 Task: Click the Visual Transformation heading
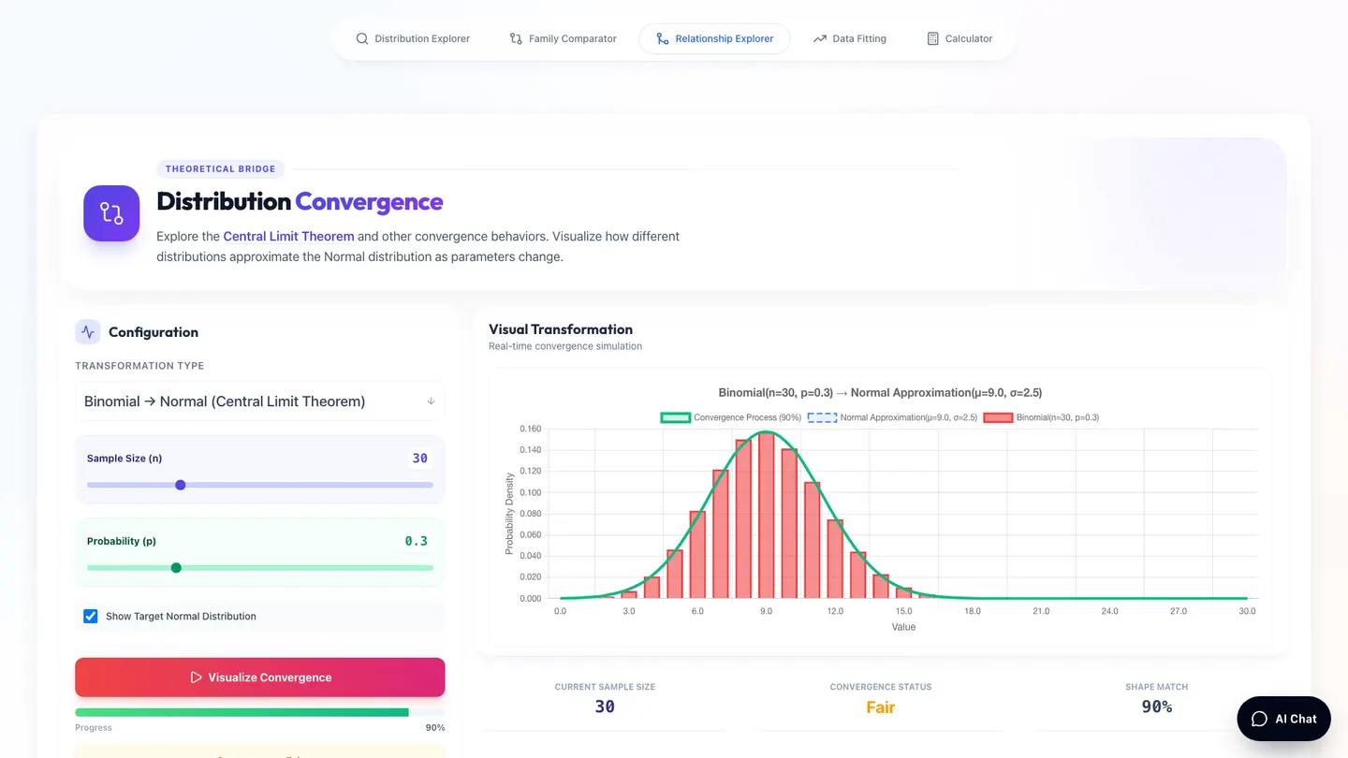561,329
